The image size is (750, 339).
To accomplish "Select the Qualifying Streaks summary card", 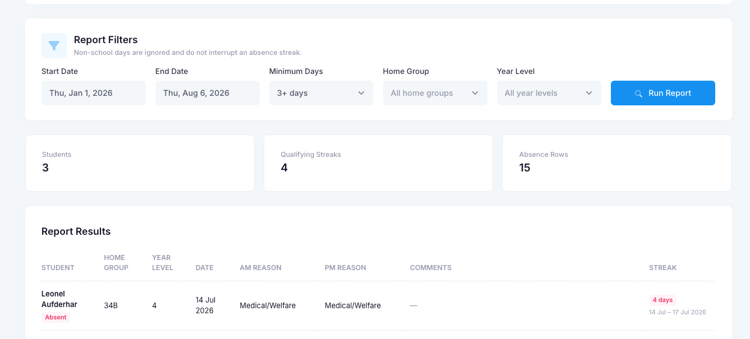I will pyautogui.click(x=378, y=163).
